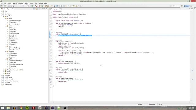Click the Search flashlight toolbar icon
Image resolution: width=196 pixels, height=110 pixels.
pos(51,6)
